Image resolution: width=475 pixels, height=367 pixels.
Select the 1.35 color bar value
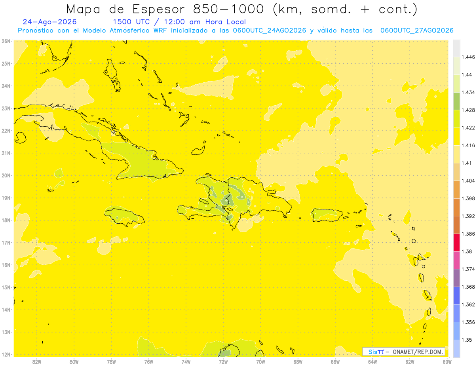[x=467, y=340]
